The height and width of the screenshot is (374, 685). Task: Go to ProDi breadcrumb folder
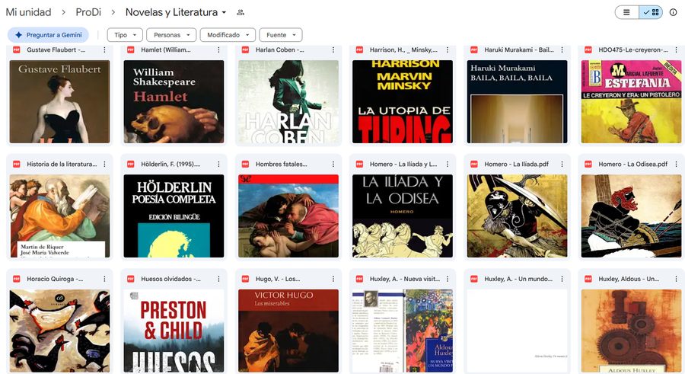click(88, 12)
